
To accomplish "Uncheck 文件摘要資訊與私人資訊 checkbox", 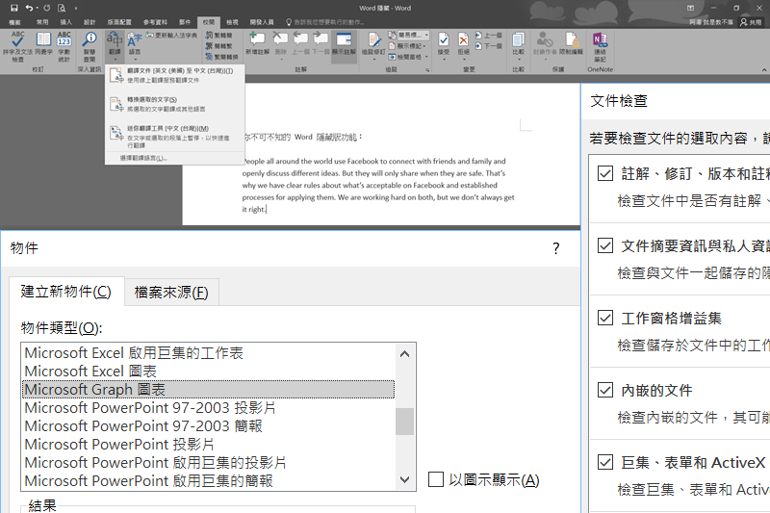I will pyautogui.click(x=605, y=245).
